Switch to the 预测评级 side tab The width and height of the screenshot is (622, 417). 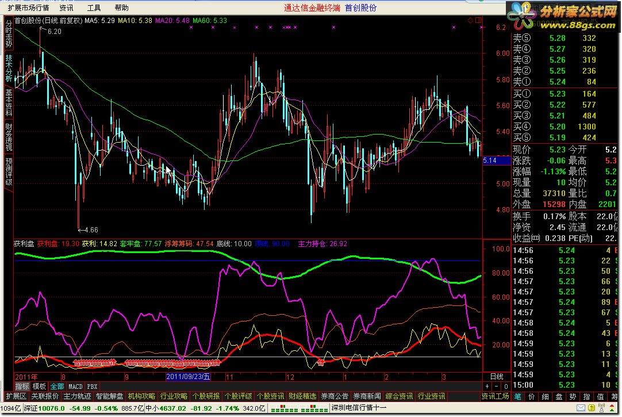tap(9, 171)
